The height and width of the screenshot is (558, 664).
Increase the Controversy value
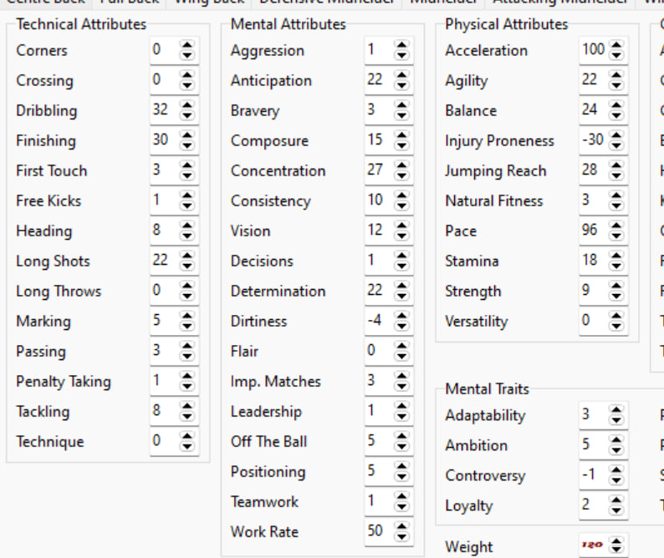tap(616, 470)
